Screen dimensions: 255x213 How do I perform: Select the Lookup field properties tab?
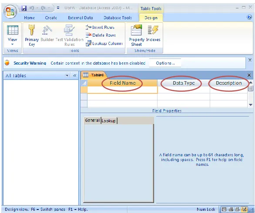(x=109, y=120)
